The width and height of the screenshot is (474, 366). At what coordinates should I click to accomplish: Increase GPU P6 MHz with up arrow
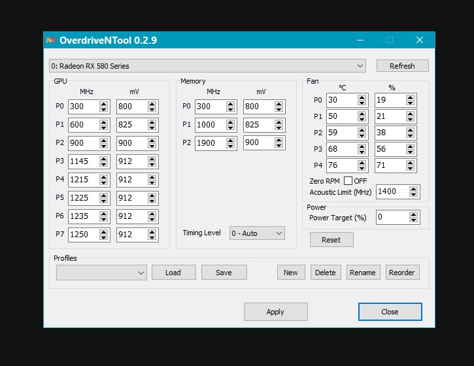pyautogui.click(x=104, y=214)
